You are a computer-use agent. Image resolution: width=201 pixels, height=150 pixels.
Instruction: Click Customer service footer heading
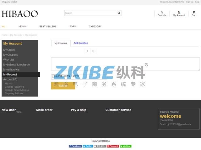[x=118, y=110]
